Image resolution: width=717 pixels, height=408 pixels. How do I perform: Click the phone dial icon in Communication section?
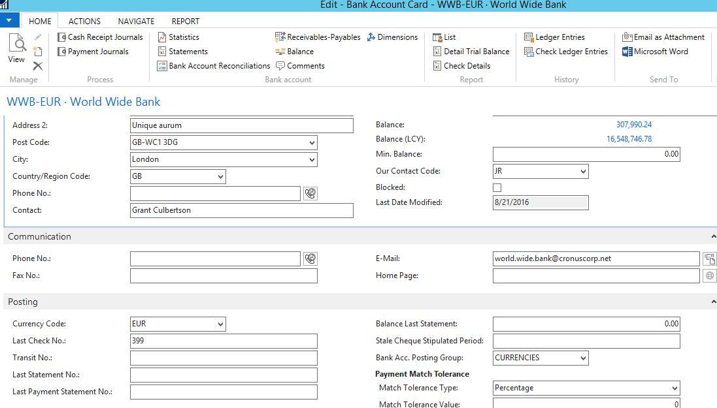[x=310, y=259]
